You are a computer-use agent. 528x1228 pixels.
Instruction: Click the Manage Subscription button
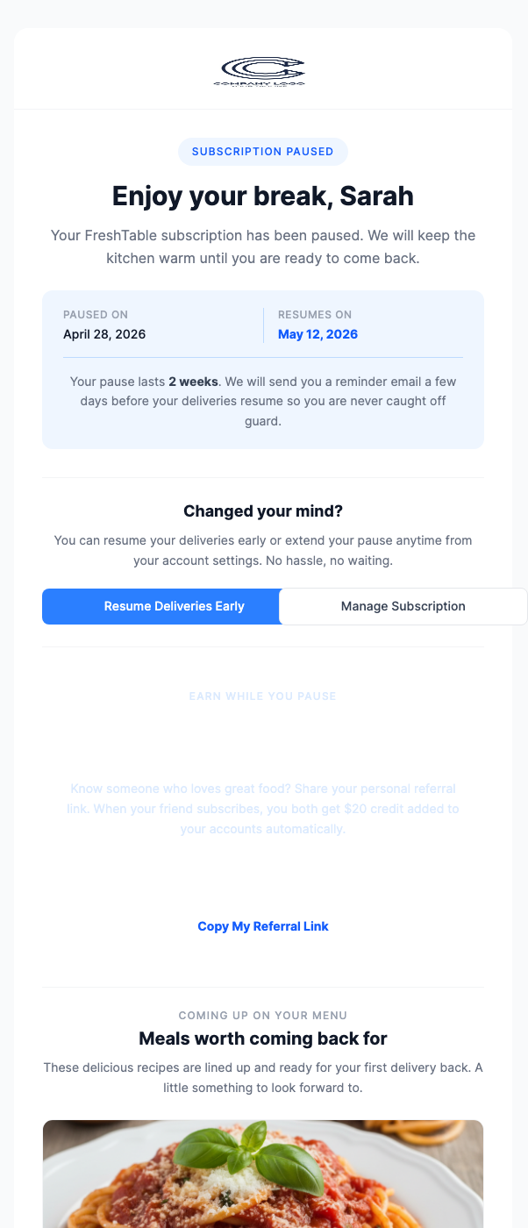coord(403,606)
